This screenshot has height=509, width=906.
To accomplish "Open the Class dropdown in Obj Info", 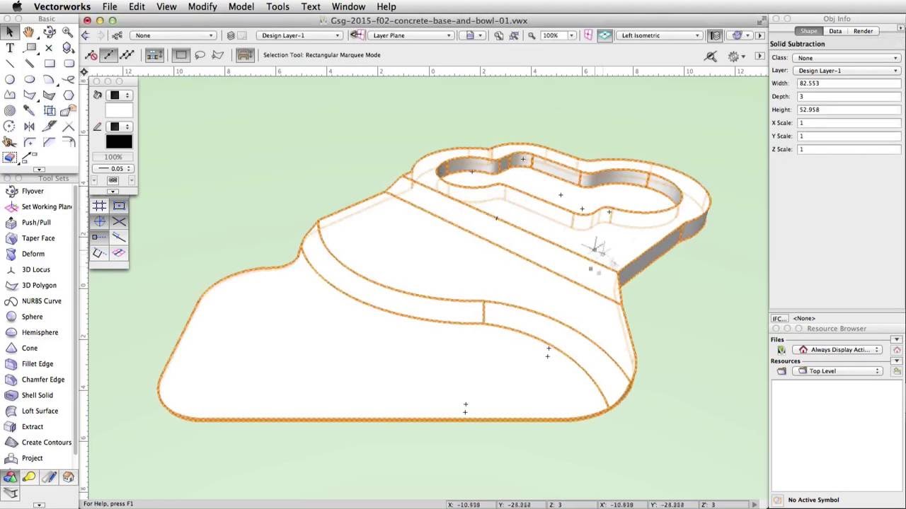I will click(847, 58).
